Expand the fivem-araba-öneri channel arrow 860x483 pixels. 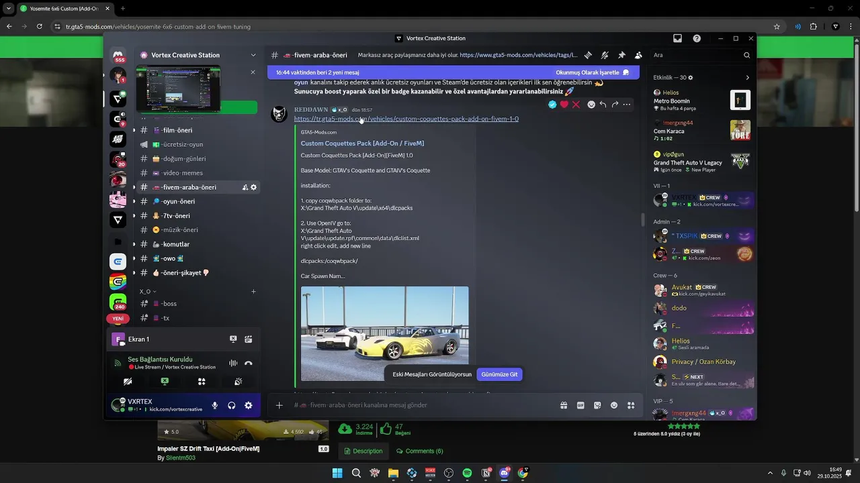[x=134, y=187]
